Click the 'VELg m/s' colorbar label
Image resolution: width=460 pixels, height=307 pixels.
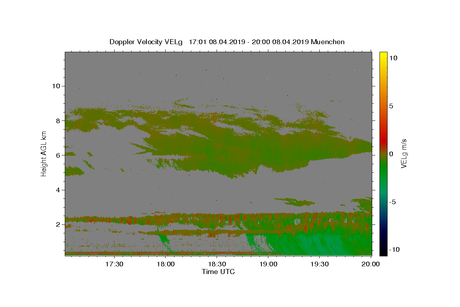404,153
